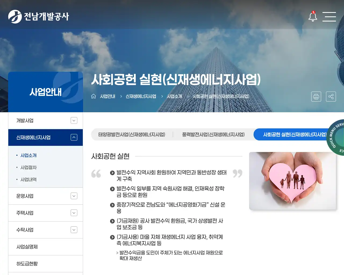Expand the 운영사업 menu chevron
Screen dimensions: 344x275
(x=74, y=196)
